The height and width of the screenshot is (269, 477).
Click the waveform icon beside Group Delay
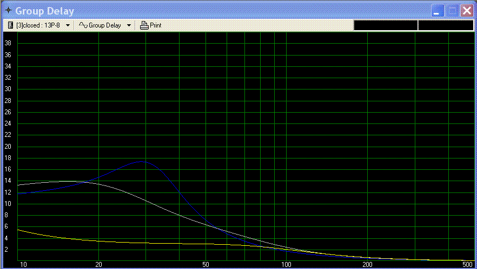point(83,25)
